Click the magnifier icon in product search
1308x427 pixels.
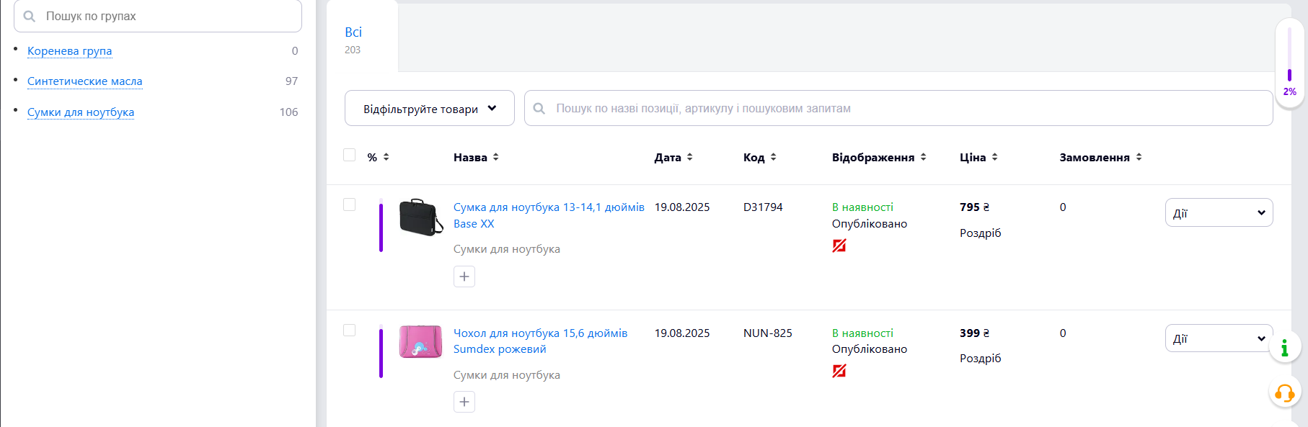coord(539,108)
